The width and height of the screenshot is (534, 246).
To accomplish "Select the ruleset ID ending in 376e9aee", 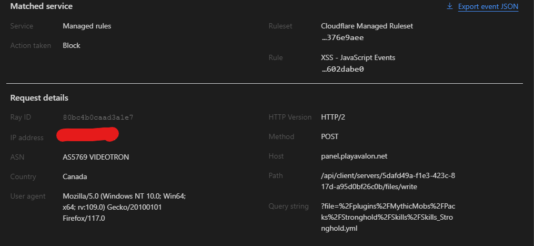I will point(342,37).
